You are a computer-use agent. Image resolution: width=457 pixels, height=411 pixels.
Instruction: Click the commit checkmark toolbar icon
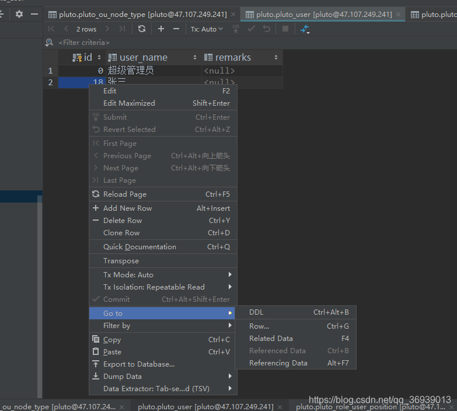[x=251, y=29]
